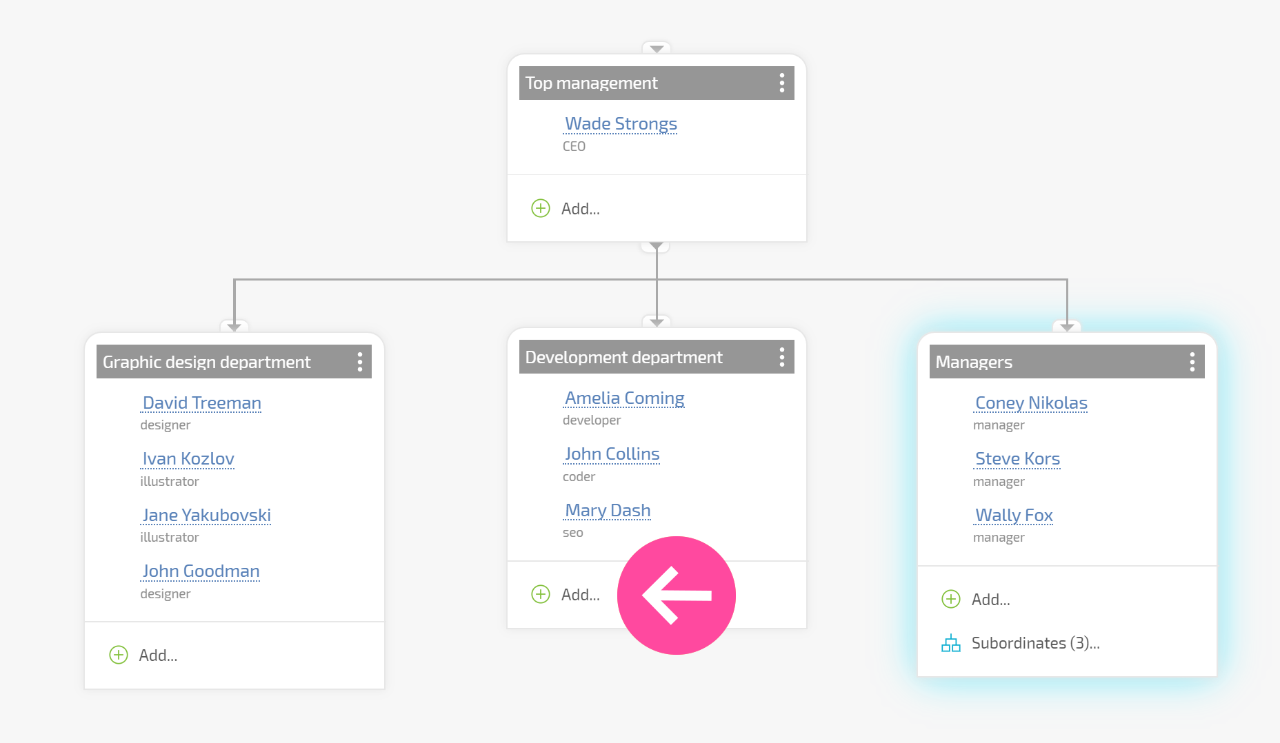Toggle arrow above Top management card
Viewport: 1280px width, 743px height.
656,48
